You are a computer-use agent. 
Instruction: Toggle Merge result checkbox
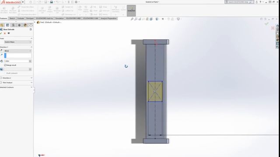5,65
